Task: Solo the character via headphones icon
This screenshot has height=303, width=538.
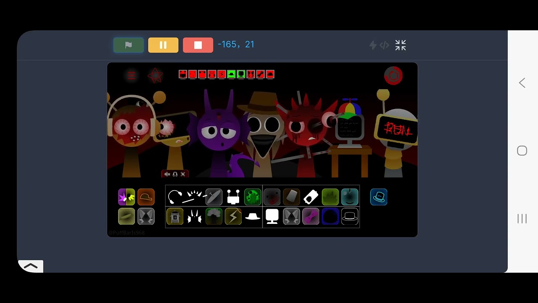Action: point(175,174)
